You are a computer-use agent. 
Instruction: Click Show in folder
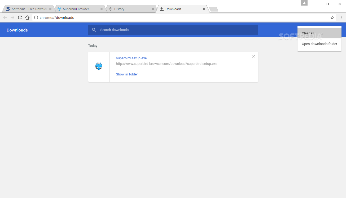point(127,74)
